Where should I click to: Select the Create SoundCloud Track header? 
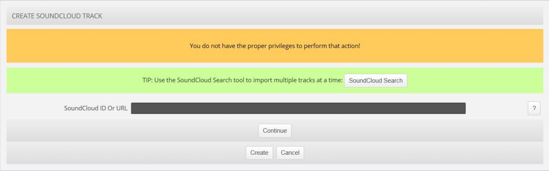pyautogui.click(x=57, y=16)
